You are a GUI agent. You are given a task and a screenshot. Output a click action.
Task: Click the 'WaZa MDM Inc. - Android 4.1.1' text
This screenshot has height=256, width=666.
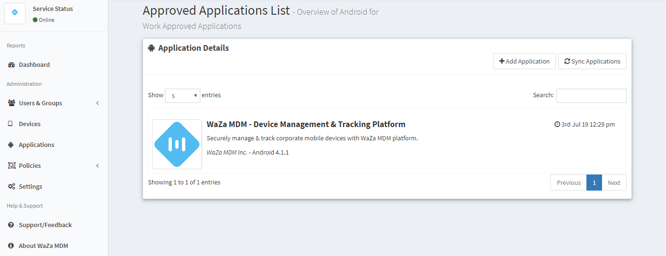(248, 152)
